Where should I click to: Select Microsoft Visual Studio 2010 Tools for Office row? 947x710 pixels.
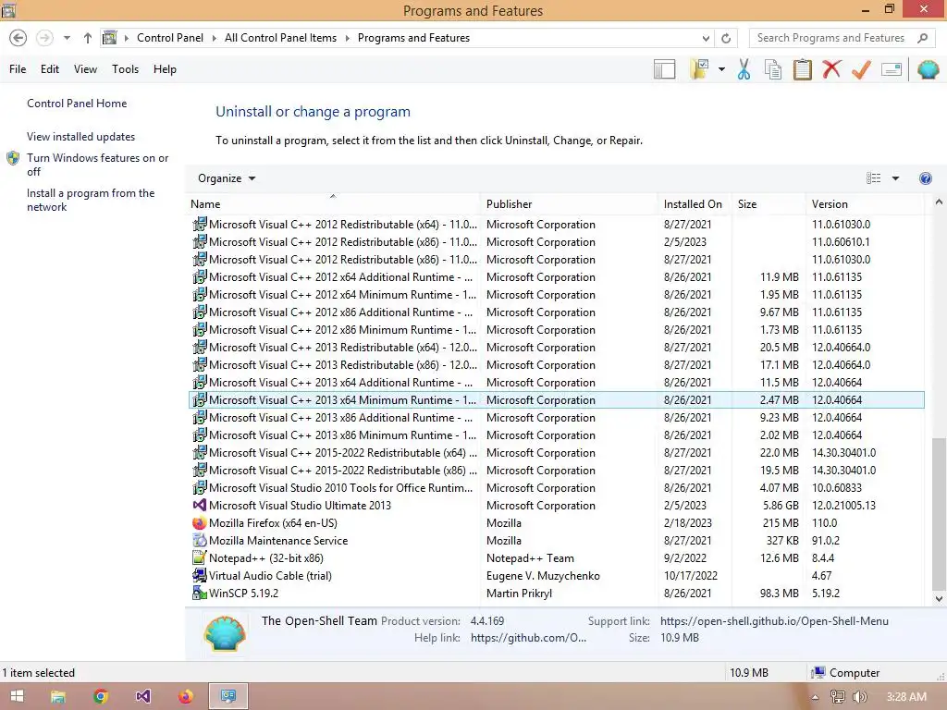pyautogui.click(x=556, y=488)
